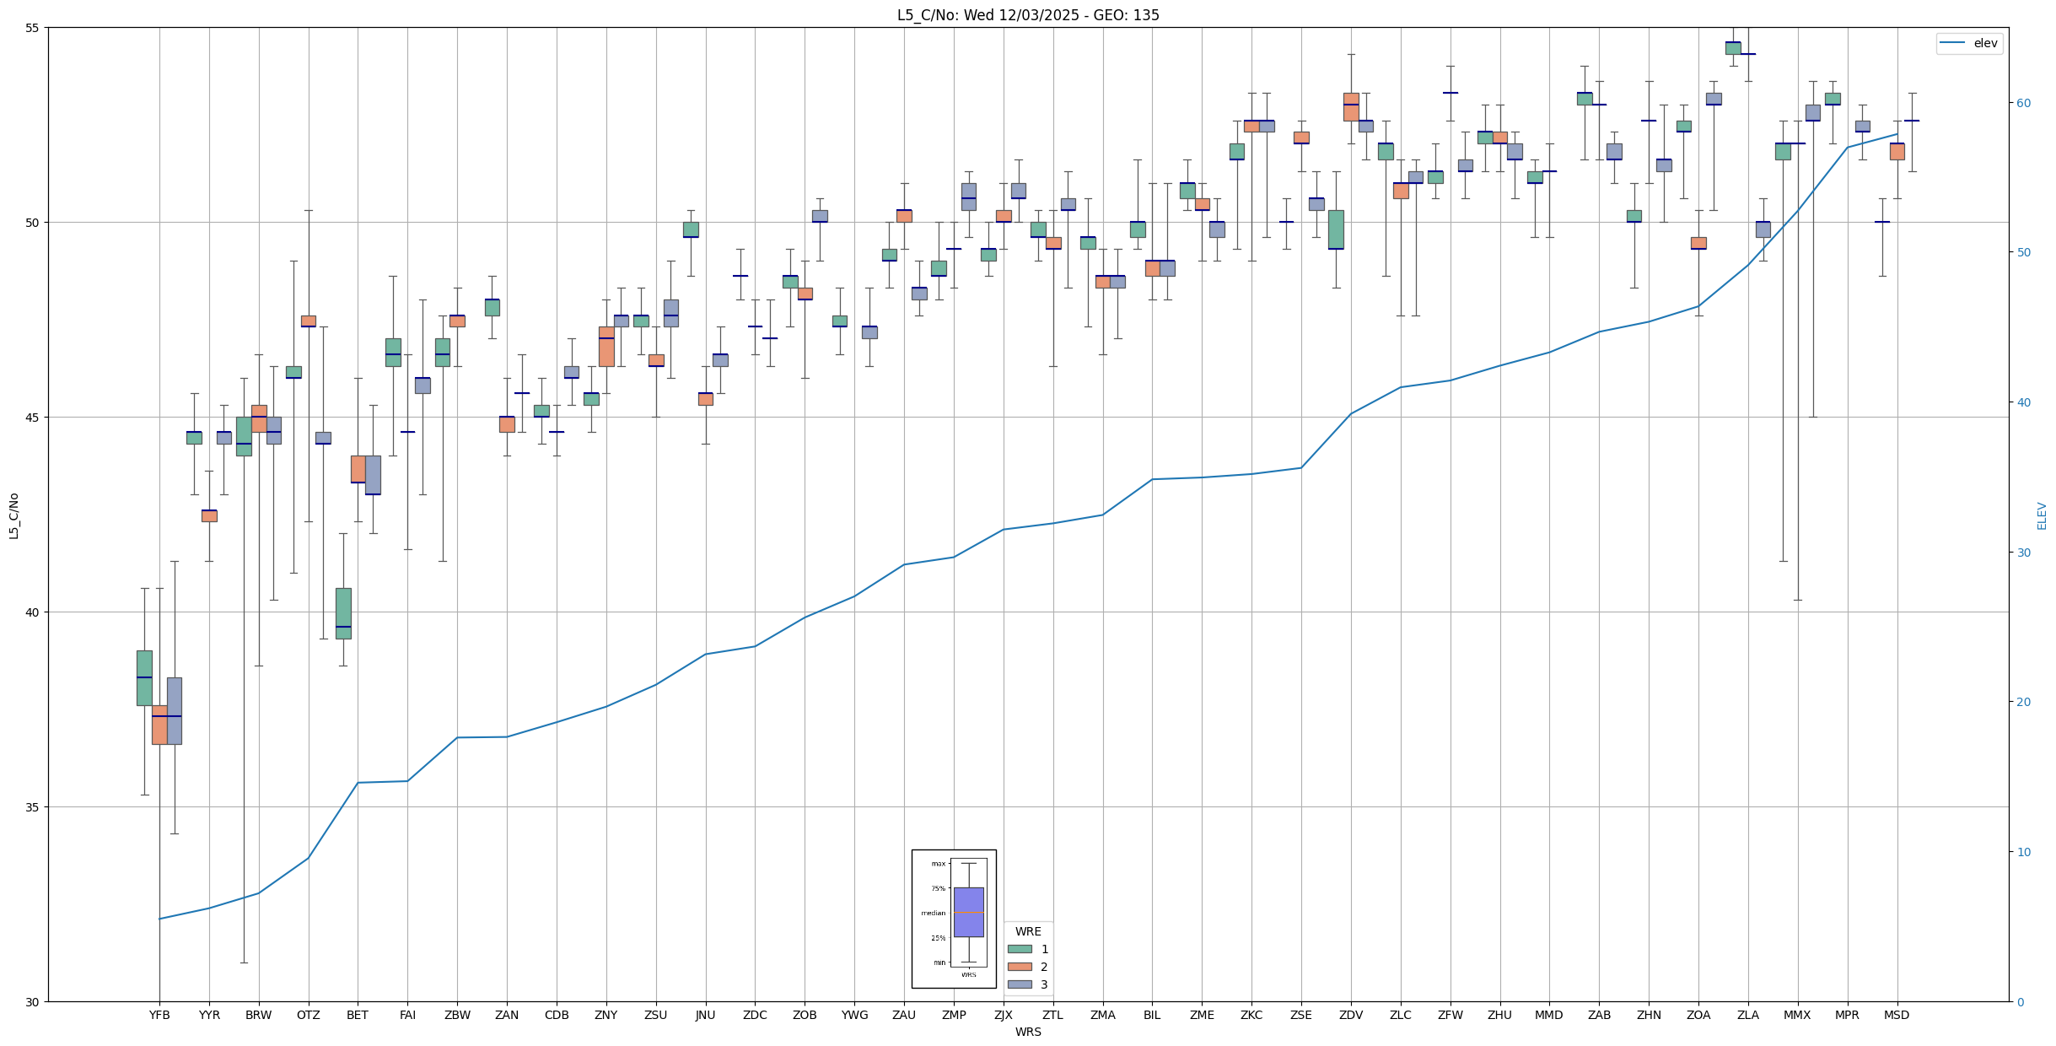This screenshot has width=2056, height=1046.
Task: Click the WRE legend title
Action: [x=1028, y=931]
